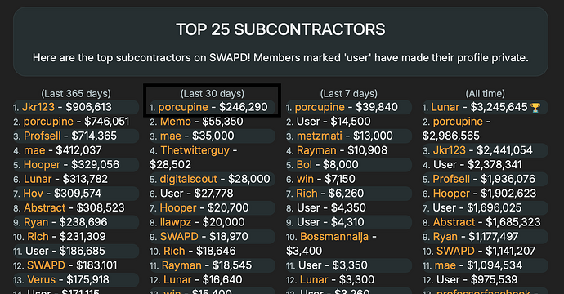
Task: Click Bol username in Last 7 days
Action: point(304,165)
